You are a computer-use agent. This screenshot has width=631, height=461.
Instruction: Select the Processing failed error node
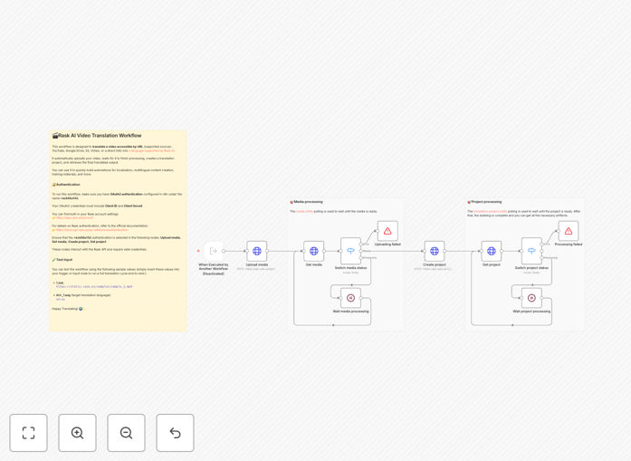coord(569,231)
